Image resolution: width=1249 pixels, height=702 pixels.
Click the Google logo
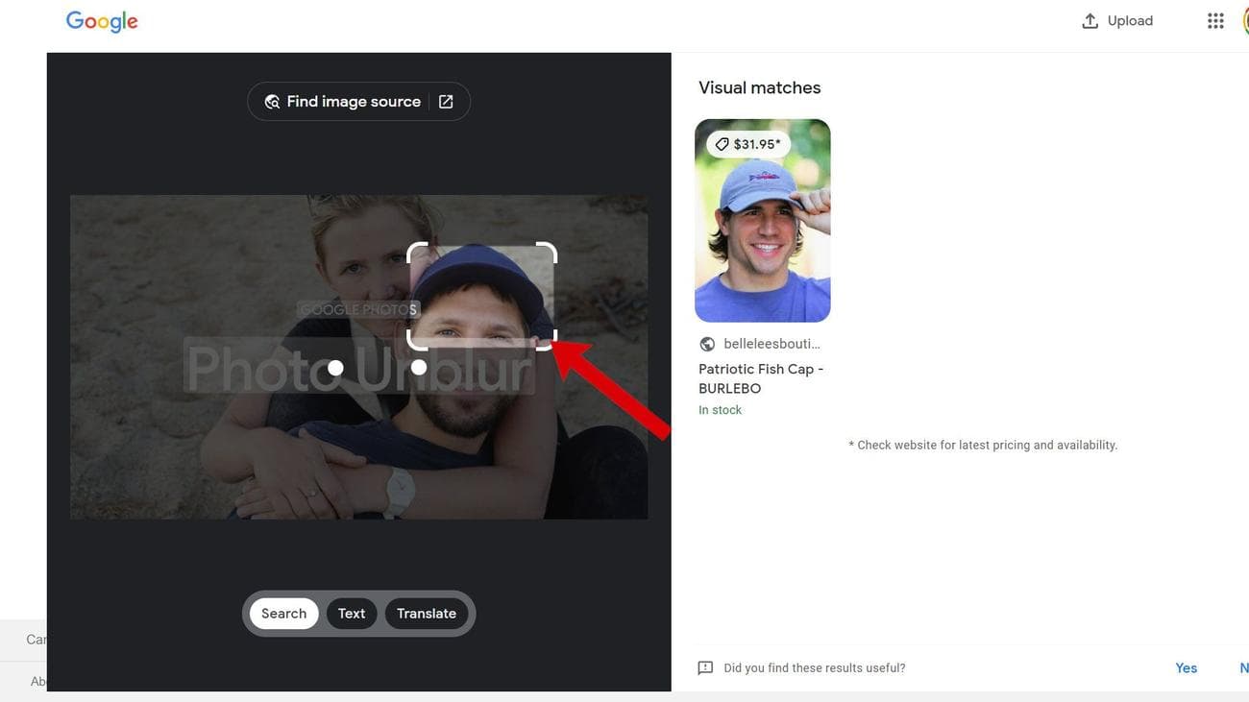(102, 21)
